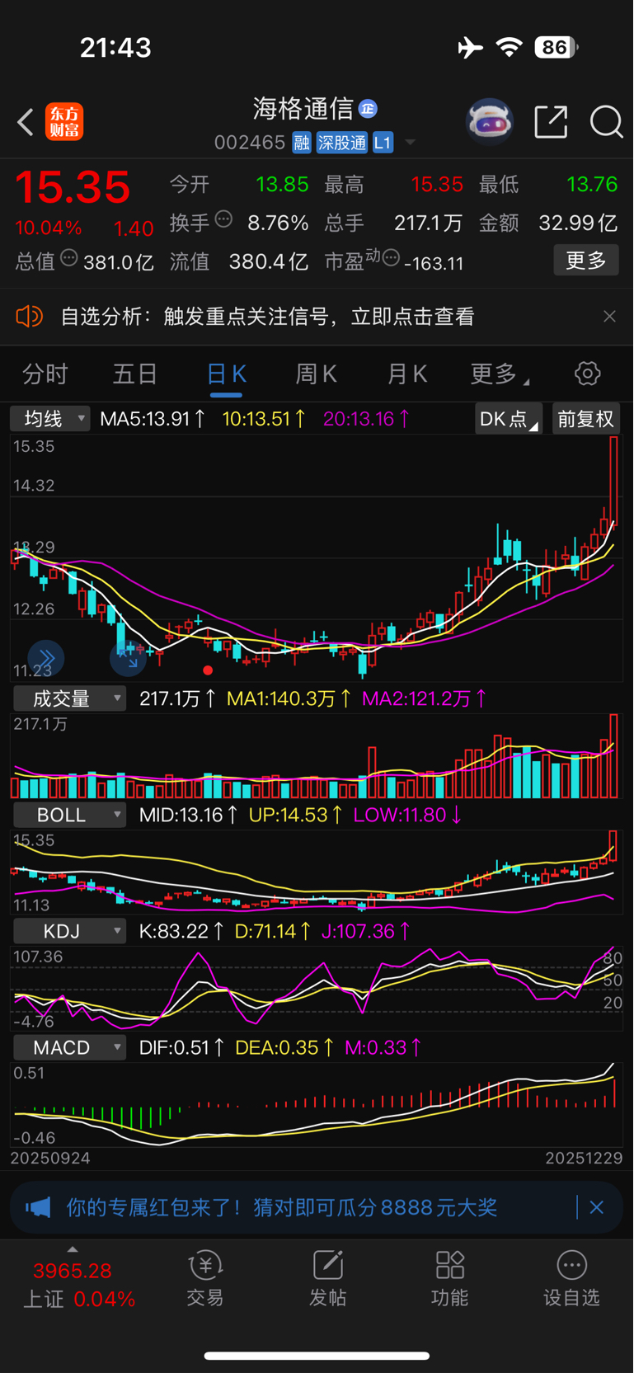Tap 设自选 add to watchlist
This screenshot has width=634, height=1373.
coord(571,1279)
